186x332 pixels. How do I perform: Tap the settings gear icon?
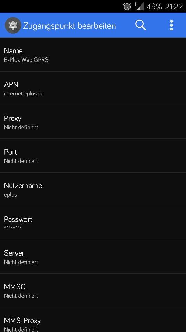(13, 25)
